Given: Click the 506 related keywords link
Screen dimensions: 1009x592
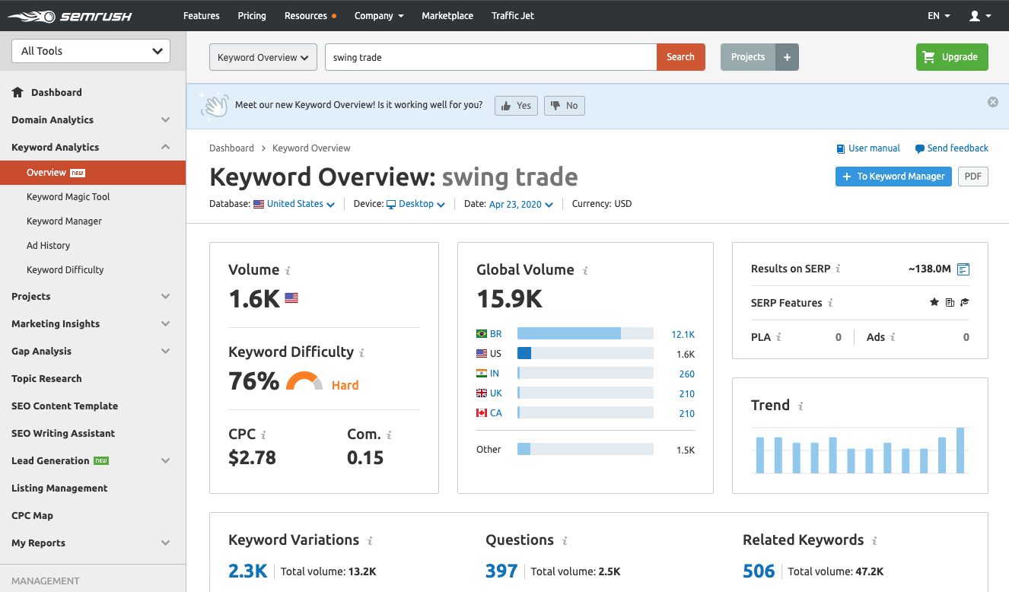Looking at the screenshot, I should [x=759, y=571].
